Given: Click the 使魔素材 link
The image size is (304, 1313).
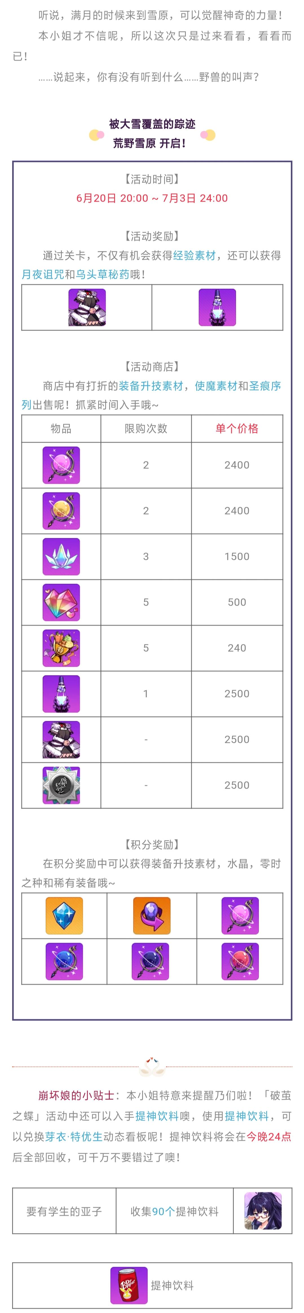Looking at the screenshot, I should click(x=216, y=386).
